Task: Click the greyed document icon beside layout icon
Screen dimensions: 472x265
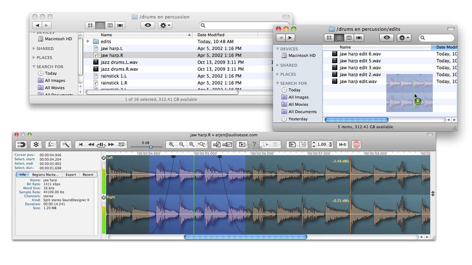Action: pyautogui.click(x=303, y=145)
